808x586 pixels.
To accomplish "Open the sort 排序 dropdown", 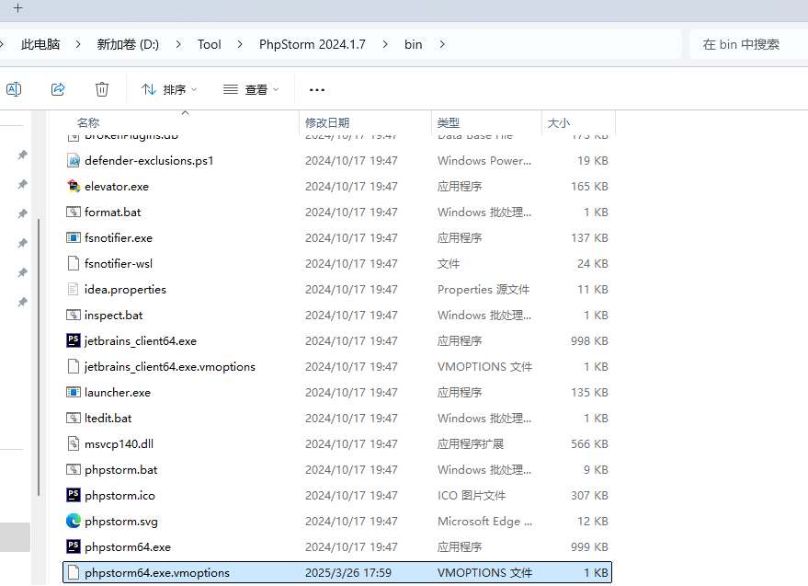I will pos(169,90).
